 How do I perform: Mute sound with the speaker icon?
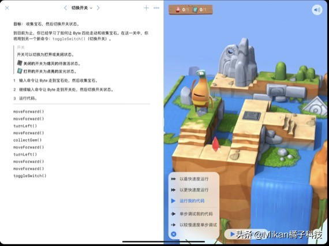click(x=317, y=10)
